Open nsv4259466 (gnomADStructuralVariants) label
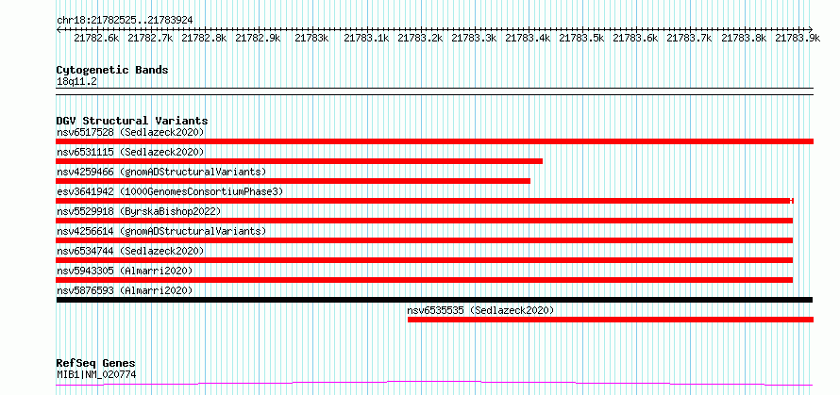Screen dimensions: 840x395 coord(161,172)
